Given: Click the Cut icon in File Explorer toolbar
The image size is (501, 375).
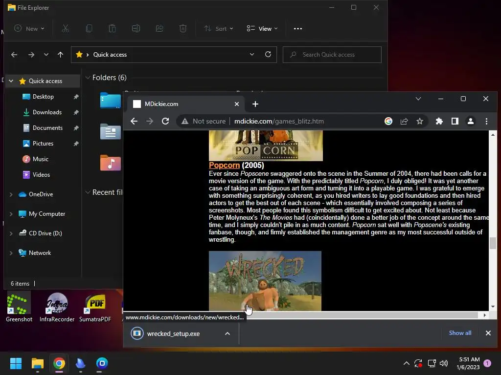Looking at the screenshot, I should (x=66, y=29).
